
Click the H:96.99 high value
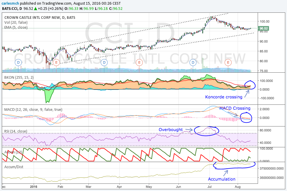pos(86,9)
